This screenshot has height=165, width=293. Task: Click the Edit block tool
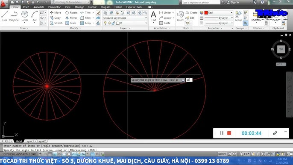(190, 18)
